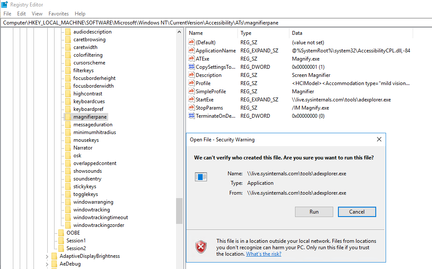The width and height of the screenshot is (432, 269).
Task: Open the "What's the risk?" link
Action: click(264, 254)
